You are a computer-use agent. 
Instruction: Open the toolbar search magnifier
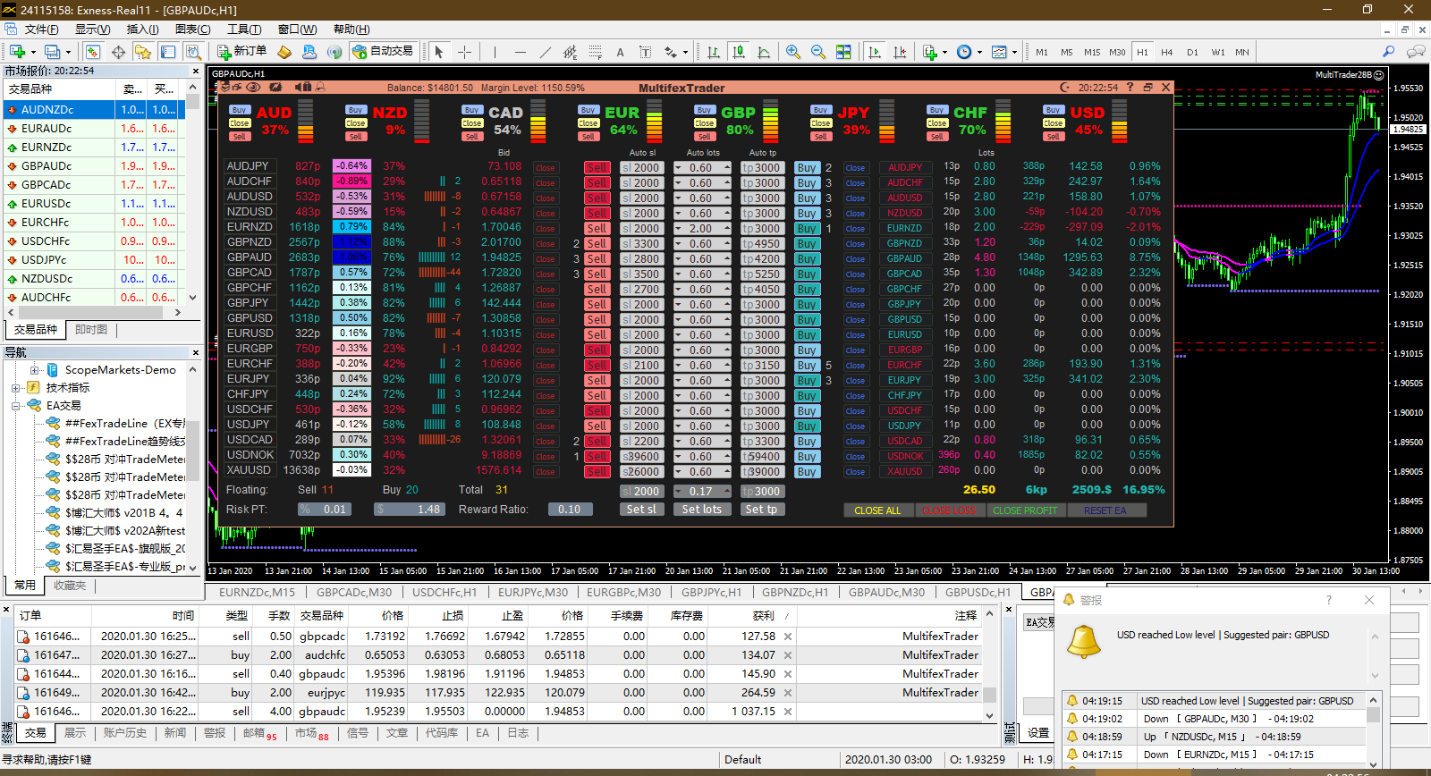pyautogui.click(x=1388, y=52)
